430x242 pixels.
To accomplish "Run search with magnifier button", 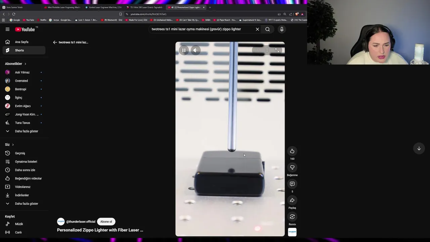I will click(x=267, y=29).
